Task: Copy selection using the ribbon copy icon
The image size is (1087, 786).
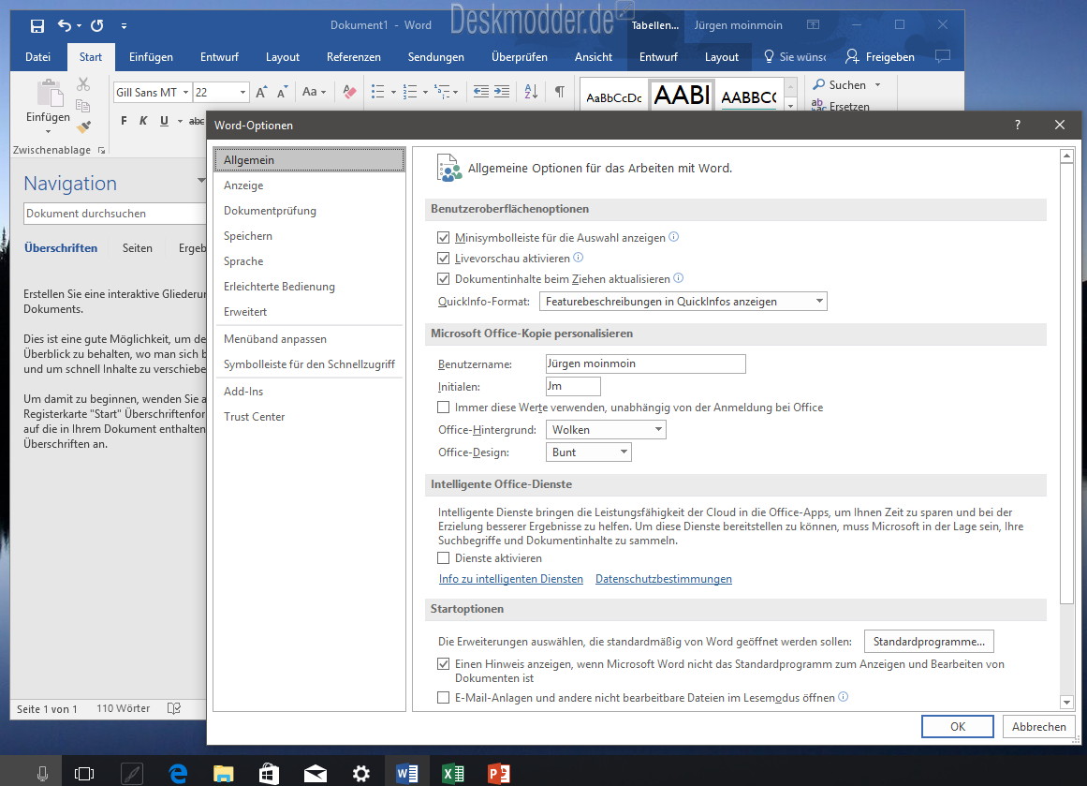Action: (83, 106)
